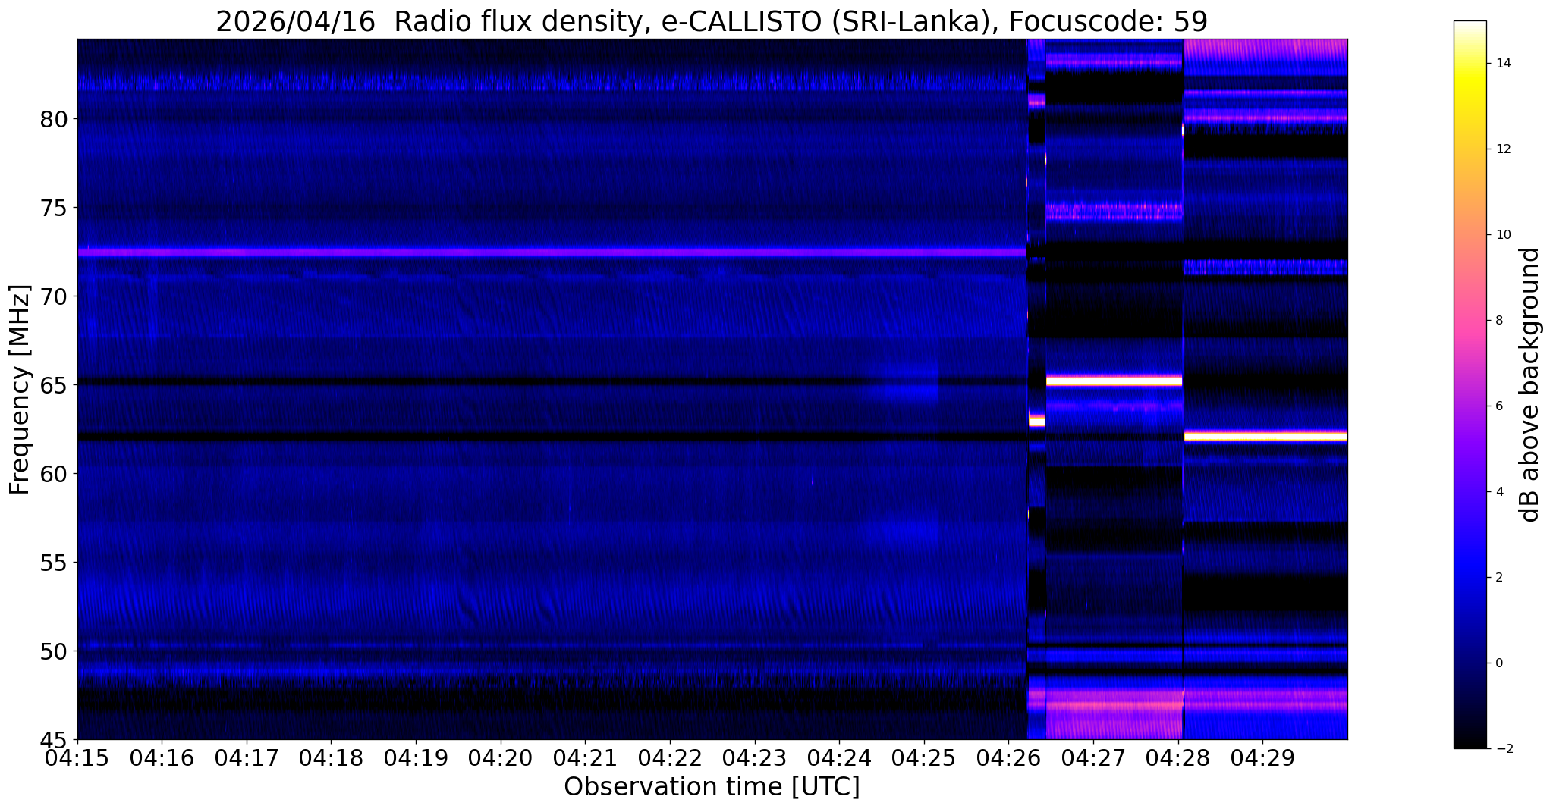Click the 04:26 time tick label

coord(1008,757)
